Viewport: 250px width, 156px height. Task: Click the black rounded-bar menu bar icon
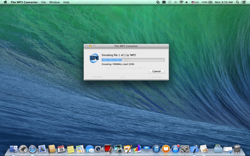point(164,2)
